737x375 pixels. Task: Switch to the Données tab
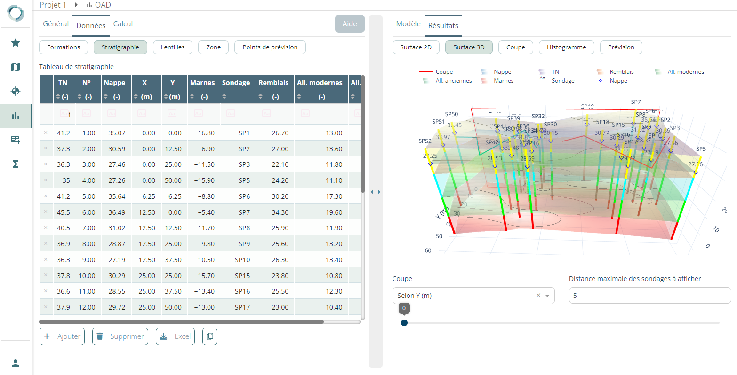click(x=91, y=26)
